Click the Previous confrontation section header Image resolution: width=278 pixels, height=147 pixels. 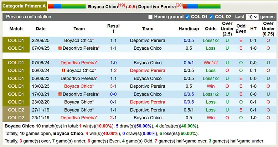click(x=29, y=17)
